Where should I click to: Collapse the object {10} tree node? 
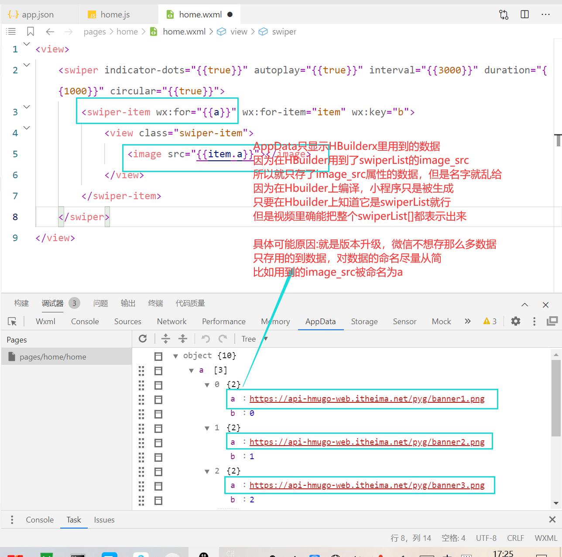[175, 356]
